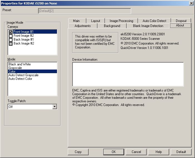Choose Color in the Mode list
Viewport: 195px width, 158px height.
pyautogui.click(x=32, y=71)
